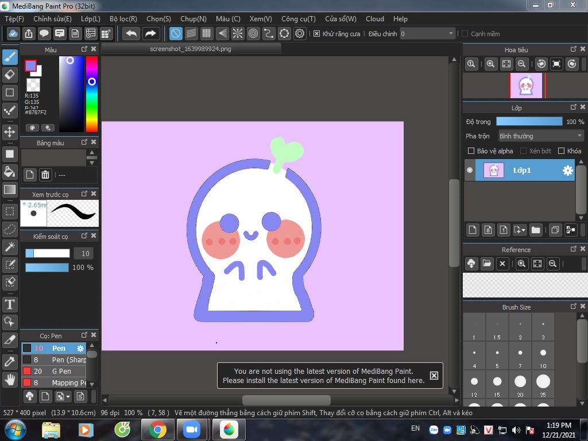
Task: Select the Text tool
Action: tap(10, 304)
